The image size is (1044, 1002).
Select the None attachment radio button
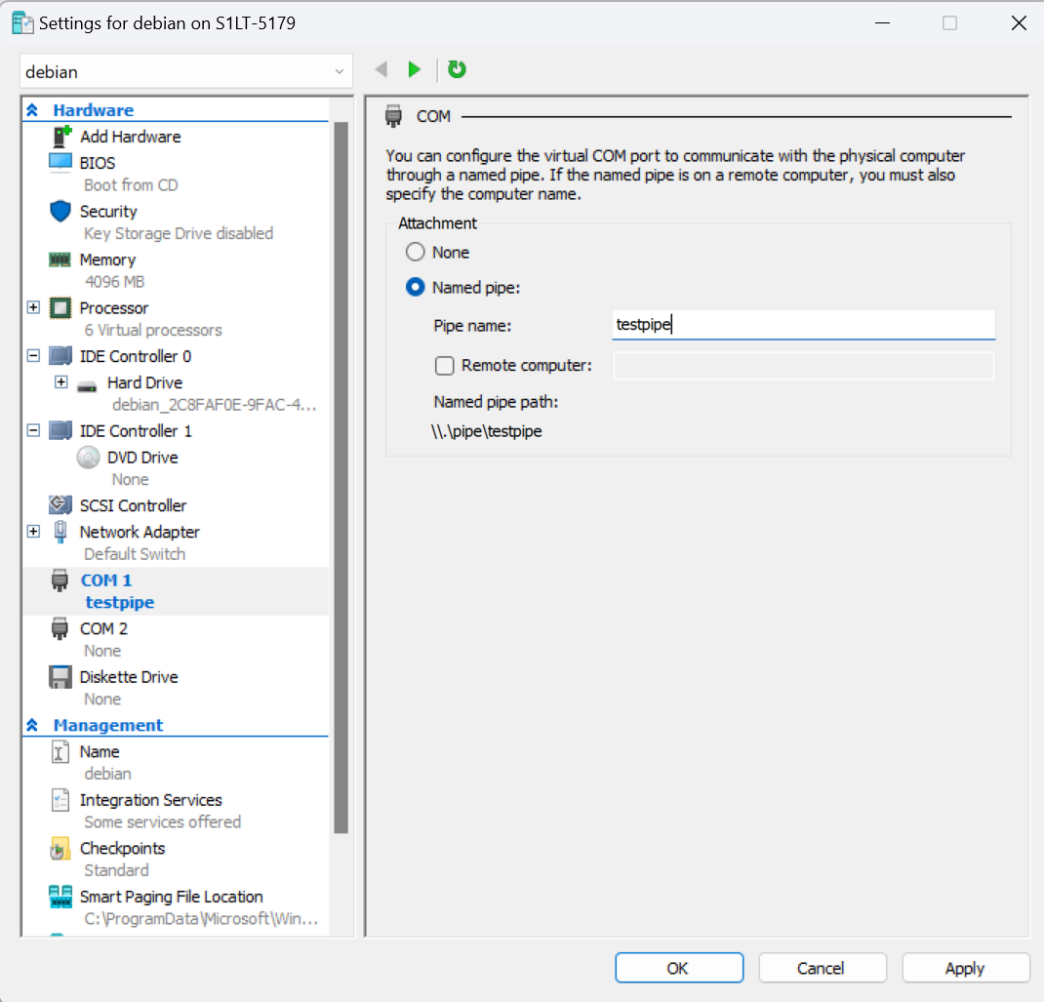[x=416, y=253]
